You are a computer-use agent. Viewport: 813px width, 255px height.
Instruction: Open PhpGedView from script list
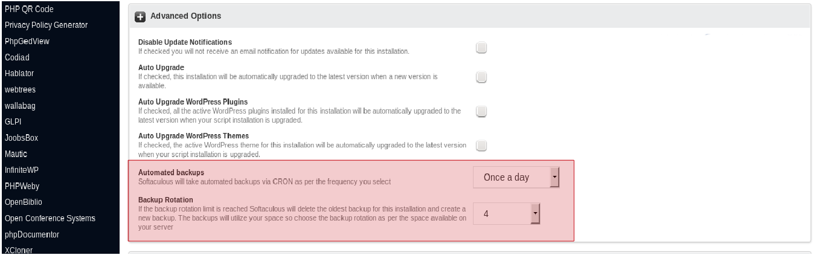tap(27, 42)
